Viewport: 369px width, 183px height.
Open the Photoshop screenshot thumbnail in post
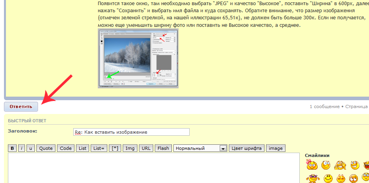click(x=138, y=58)
